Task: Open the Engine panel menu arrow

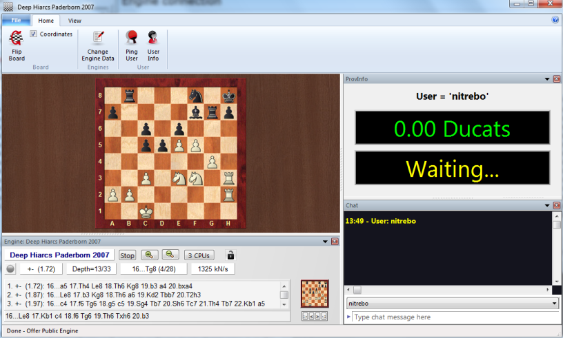Action: click(325, 242)
